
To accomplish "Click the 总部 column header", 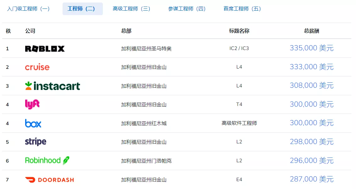I will pos(126,31).
